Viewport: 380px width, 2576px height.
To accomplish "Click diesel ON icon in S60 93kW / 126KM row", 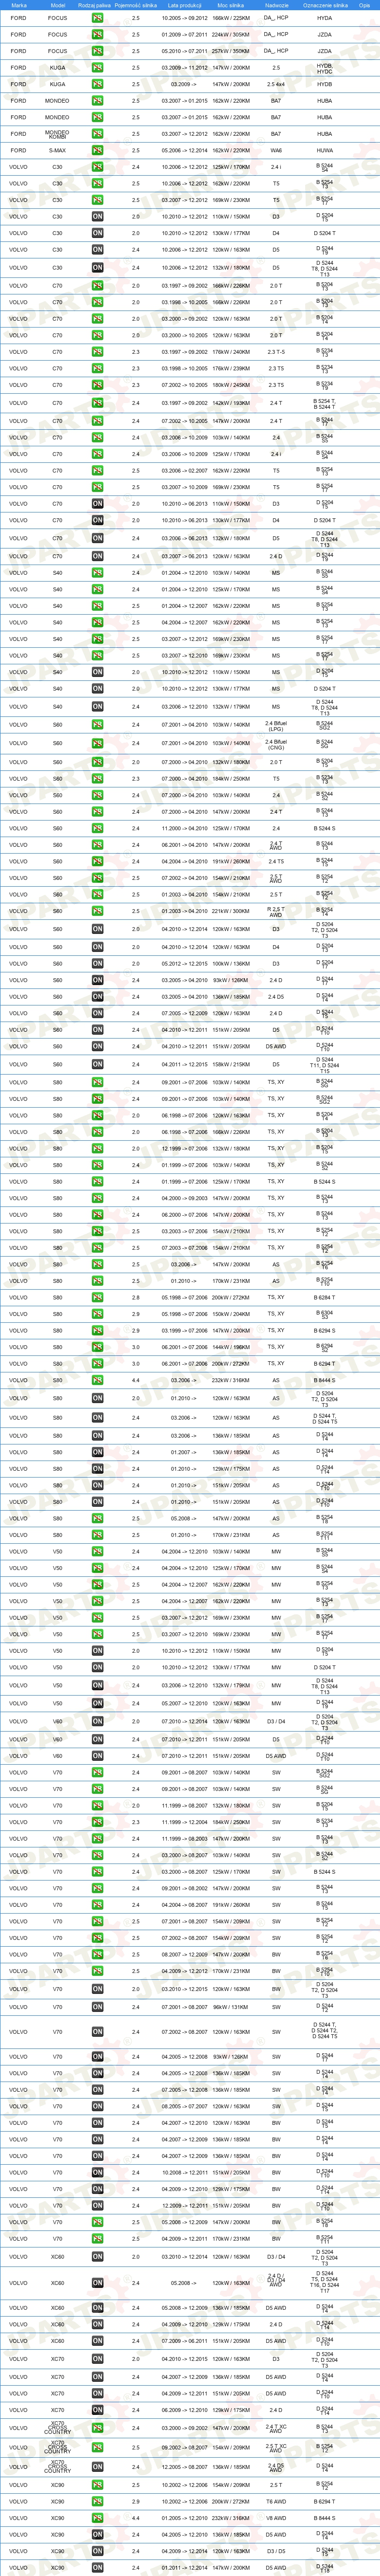I will click(x=97, y=980).
